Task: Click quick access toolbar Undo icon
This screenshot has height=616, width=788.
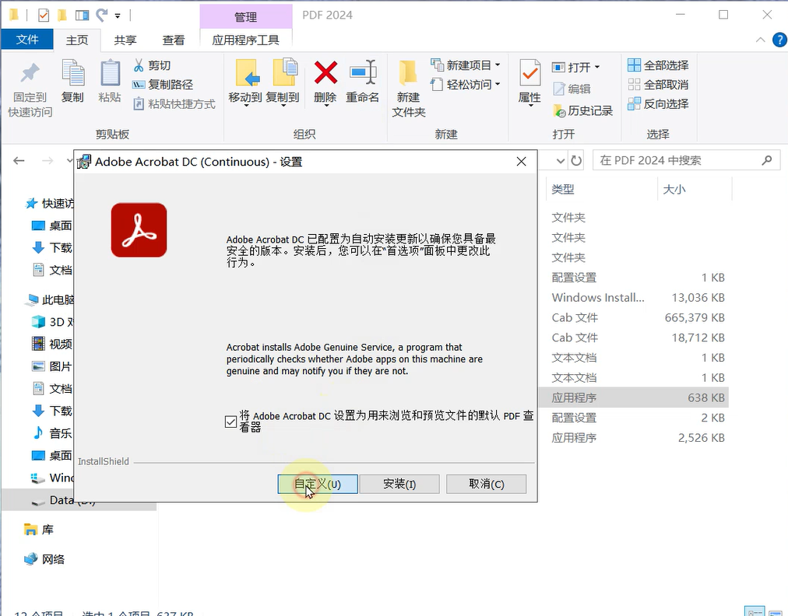Action: 102,15
